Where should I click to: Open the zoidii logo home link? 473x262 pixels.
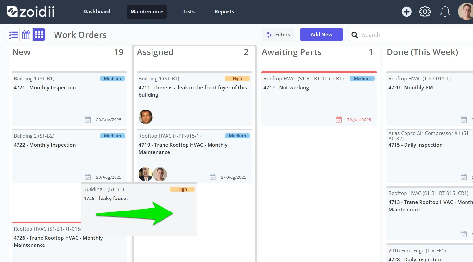pyautogui.click(x=30, y=12)
